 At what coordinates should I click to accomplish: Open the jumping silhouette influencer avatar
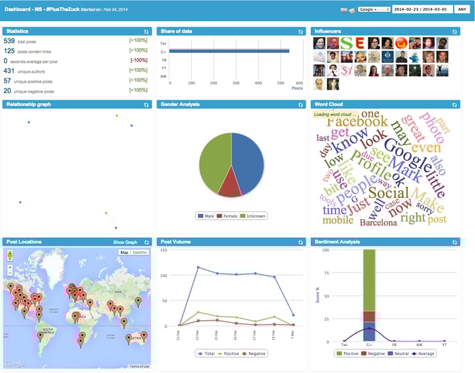(x=443, y=71)
